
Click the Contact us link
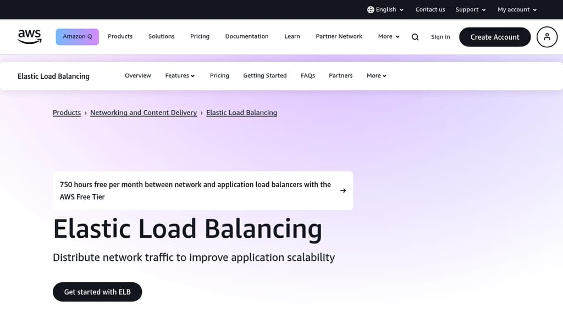pos(430,10)
